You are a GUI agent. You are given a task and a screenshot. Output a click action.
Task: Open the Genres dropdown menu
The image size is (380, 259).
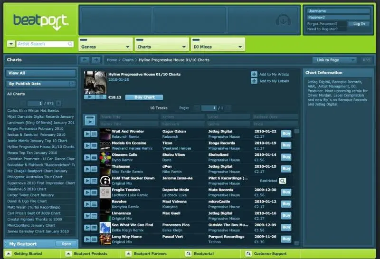pyautogui.click(x=105, y=47)
